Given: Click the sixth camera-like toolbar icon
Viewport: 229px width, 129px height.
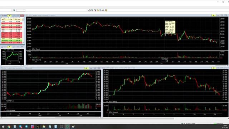Looking at the screenshot, I should pyautogui.click(x=103, y=10).
